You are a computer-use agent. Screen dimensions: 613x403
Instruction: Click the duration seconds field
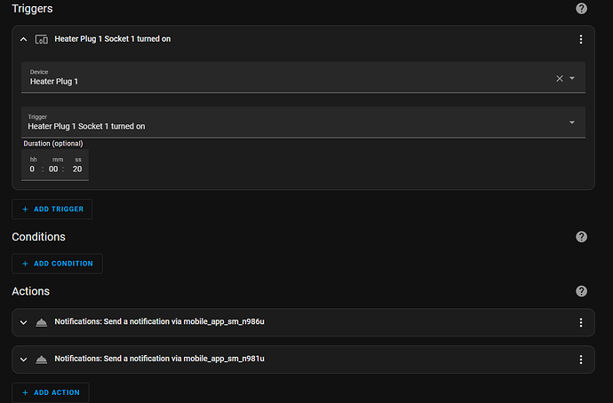[77, 169]
